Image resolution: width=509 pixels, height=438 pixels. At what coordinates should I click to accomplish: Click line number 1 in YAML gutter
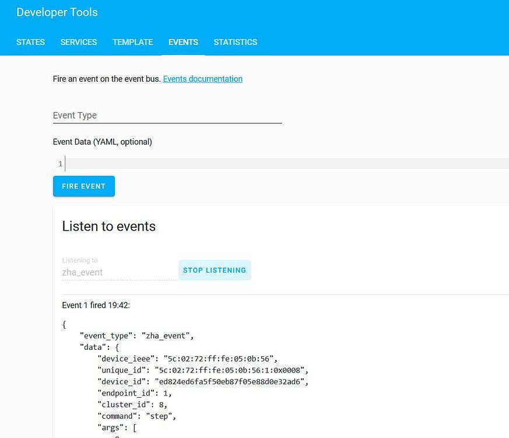pos(60,164)
